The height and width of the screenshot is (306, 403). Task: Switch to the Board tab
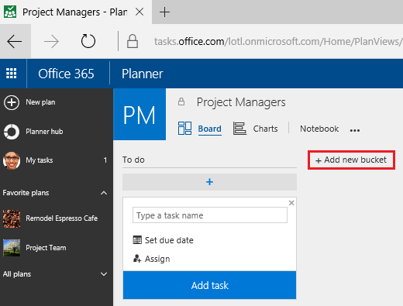[x=209, y=129]
